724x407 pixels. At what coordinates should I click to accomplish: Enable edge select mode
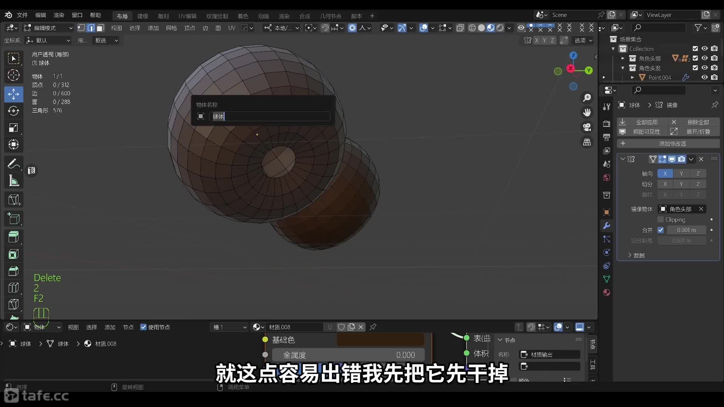91,28
